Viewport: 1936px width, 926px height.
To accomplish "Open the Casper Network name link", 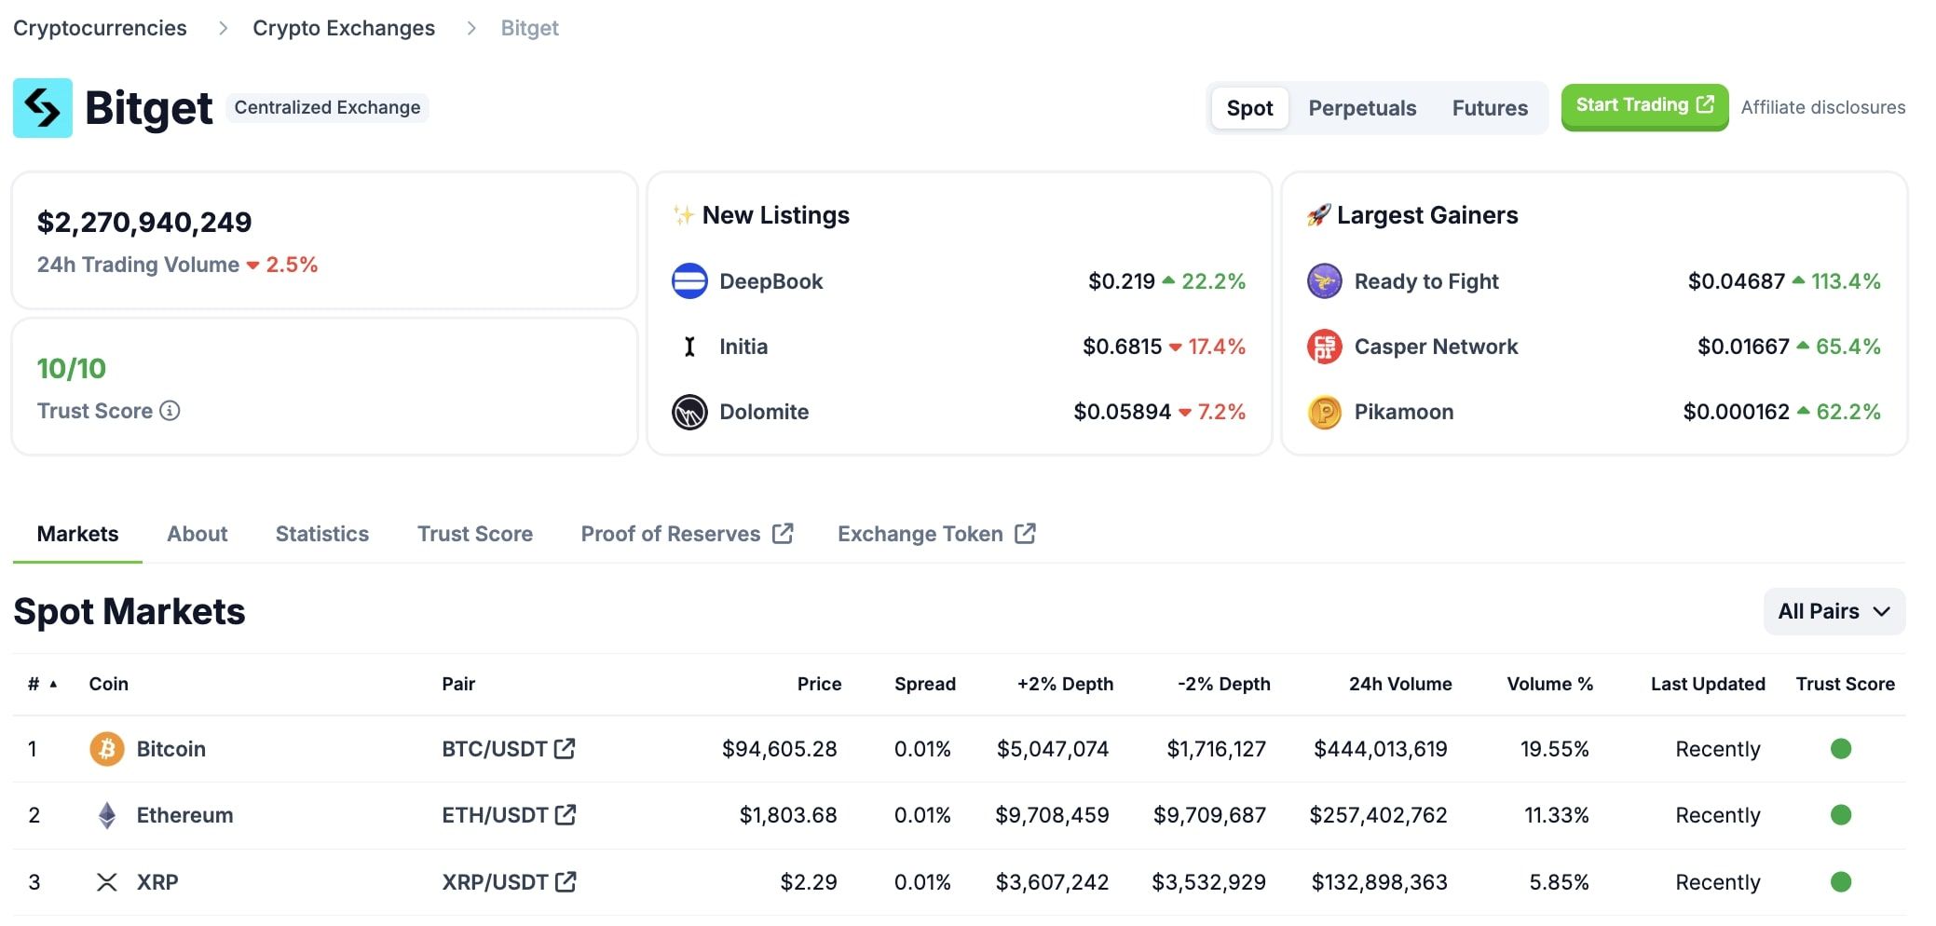I will point(1436,347).
